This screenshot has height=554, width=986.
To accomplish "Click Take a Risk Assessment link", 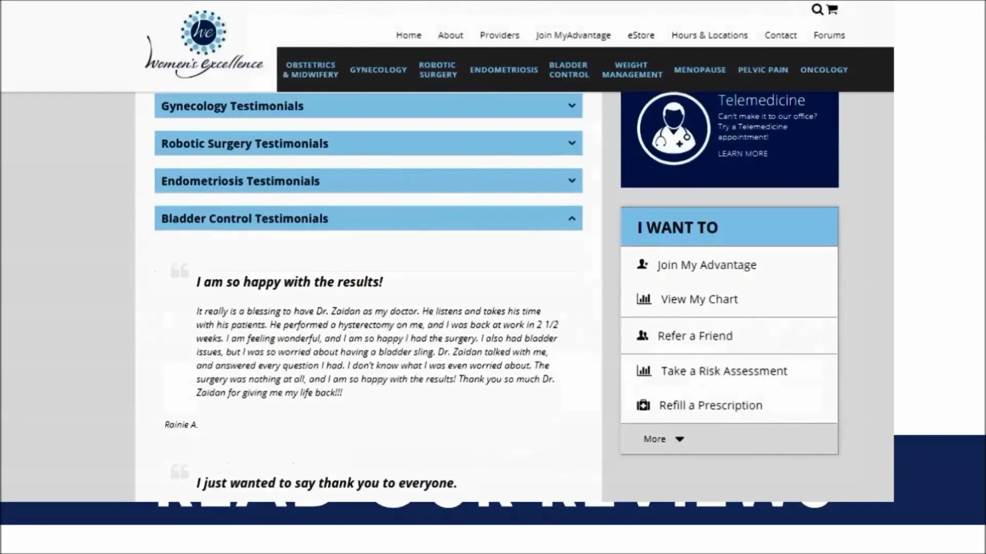I will pos(724,370).
